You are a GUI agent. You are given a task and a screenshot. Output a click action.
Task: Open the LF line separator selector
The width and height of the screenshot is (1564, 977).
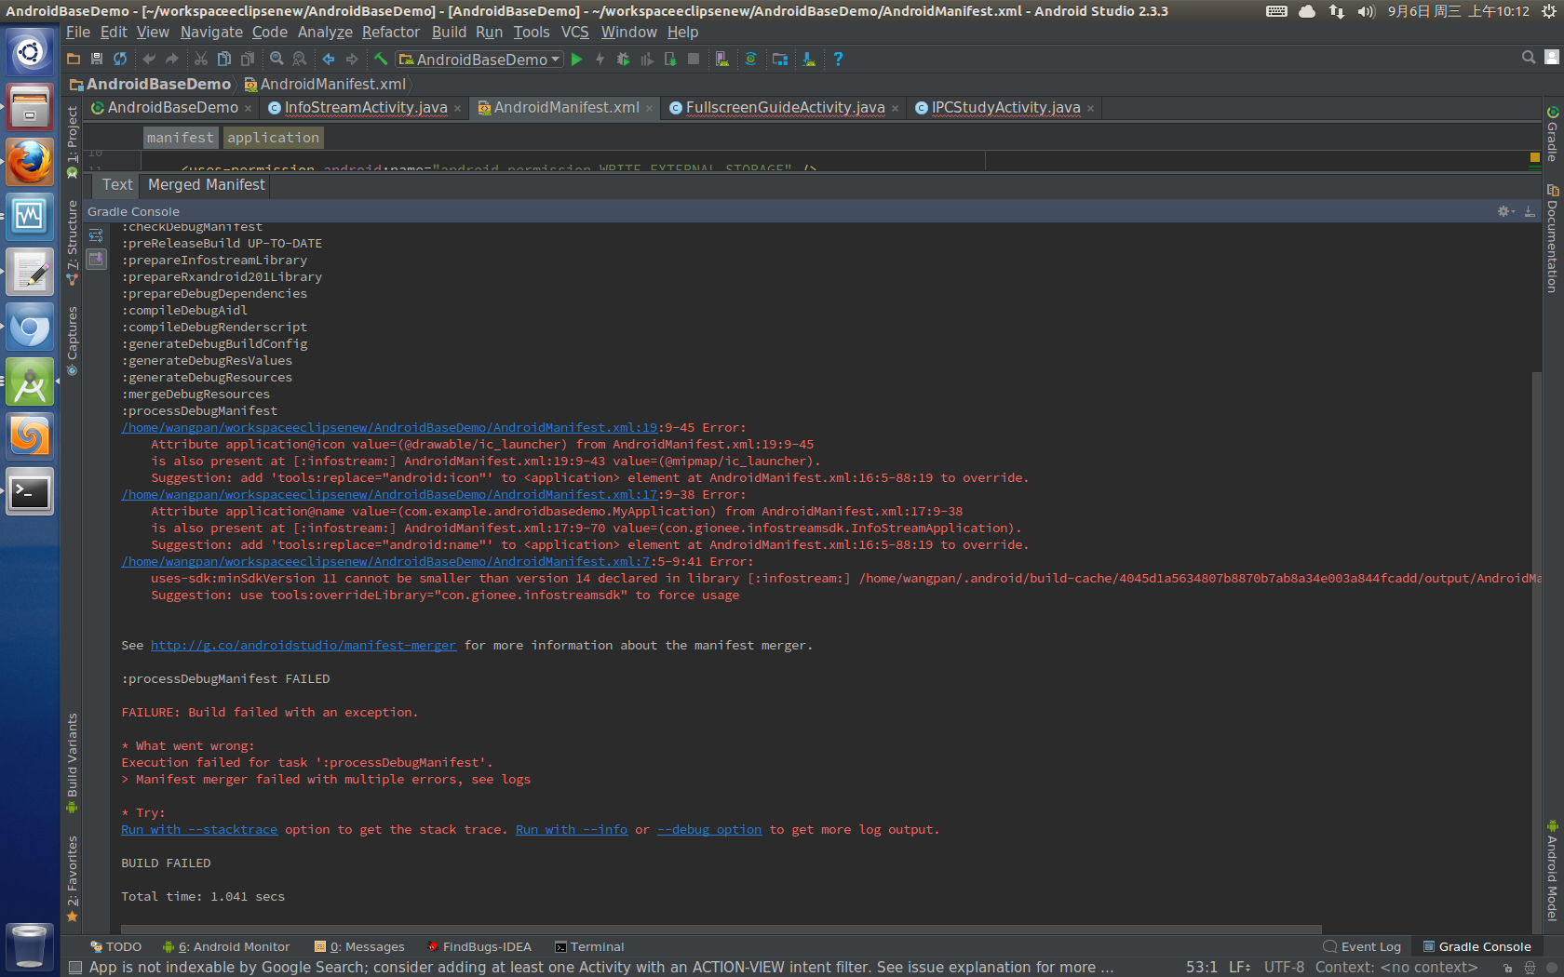click(1239, 968)
